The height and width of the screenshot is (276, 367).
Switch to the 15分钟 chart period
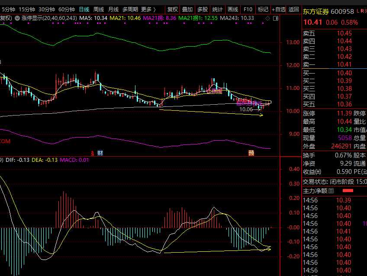(x=27, y=10)
